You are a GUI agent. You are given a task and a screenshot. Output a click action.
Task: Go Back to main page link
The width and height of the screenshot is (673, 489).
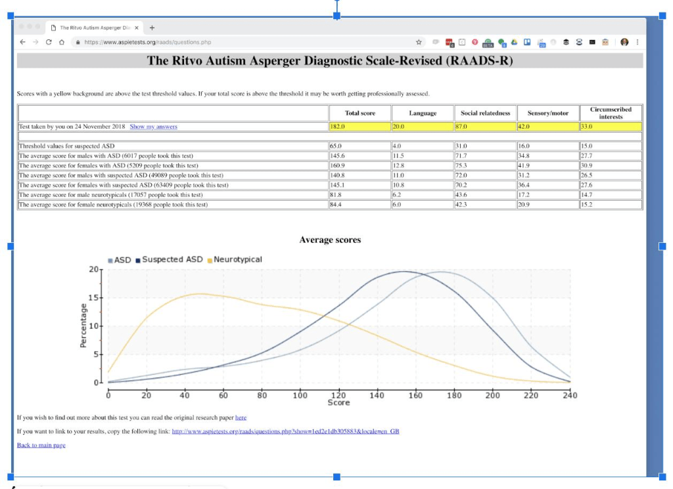(x=41, y=445)
